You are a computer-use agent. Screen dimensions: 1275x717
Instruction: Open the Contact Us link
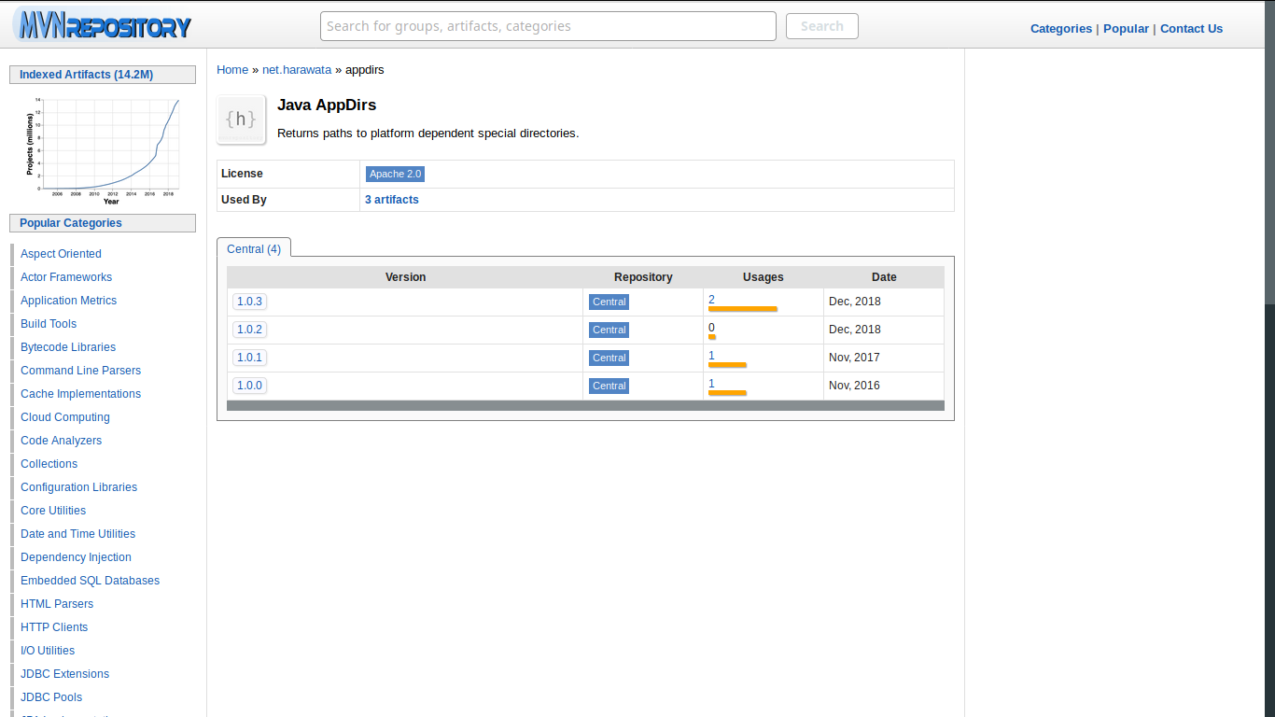tap(1191, 28)
